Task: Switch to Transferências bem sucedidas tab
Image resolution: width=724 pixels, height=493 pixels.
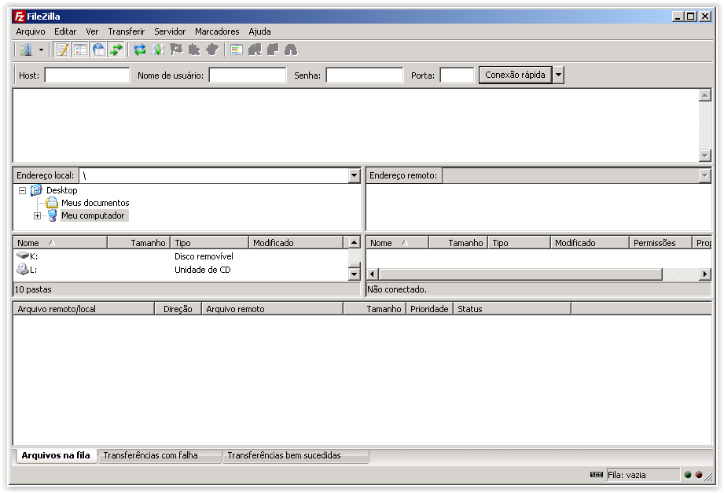Action: (296, 455)
